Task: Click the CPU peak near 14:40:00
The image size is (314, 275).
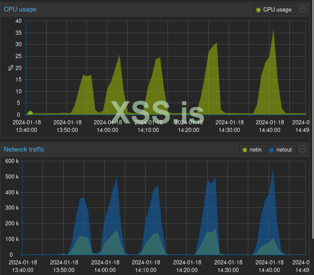Action: tap(274, 28)
